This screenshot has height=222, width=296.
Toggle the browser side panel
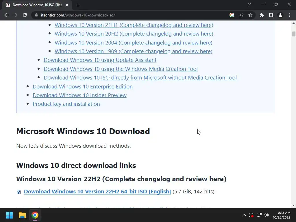(x=271, y=15)
